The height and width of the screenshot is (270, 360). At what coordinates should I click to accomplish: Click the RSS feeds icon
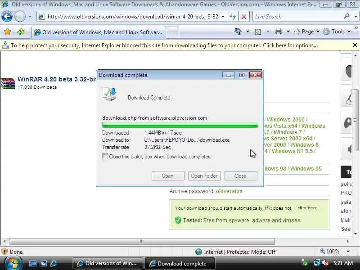pos(258,31)
